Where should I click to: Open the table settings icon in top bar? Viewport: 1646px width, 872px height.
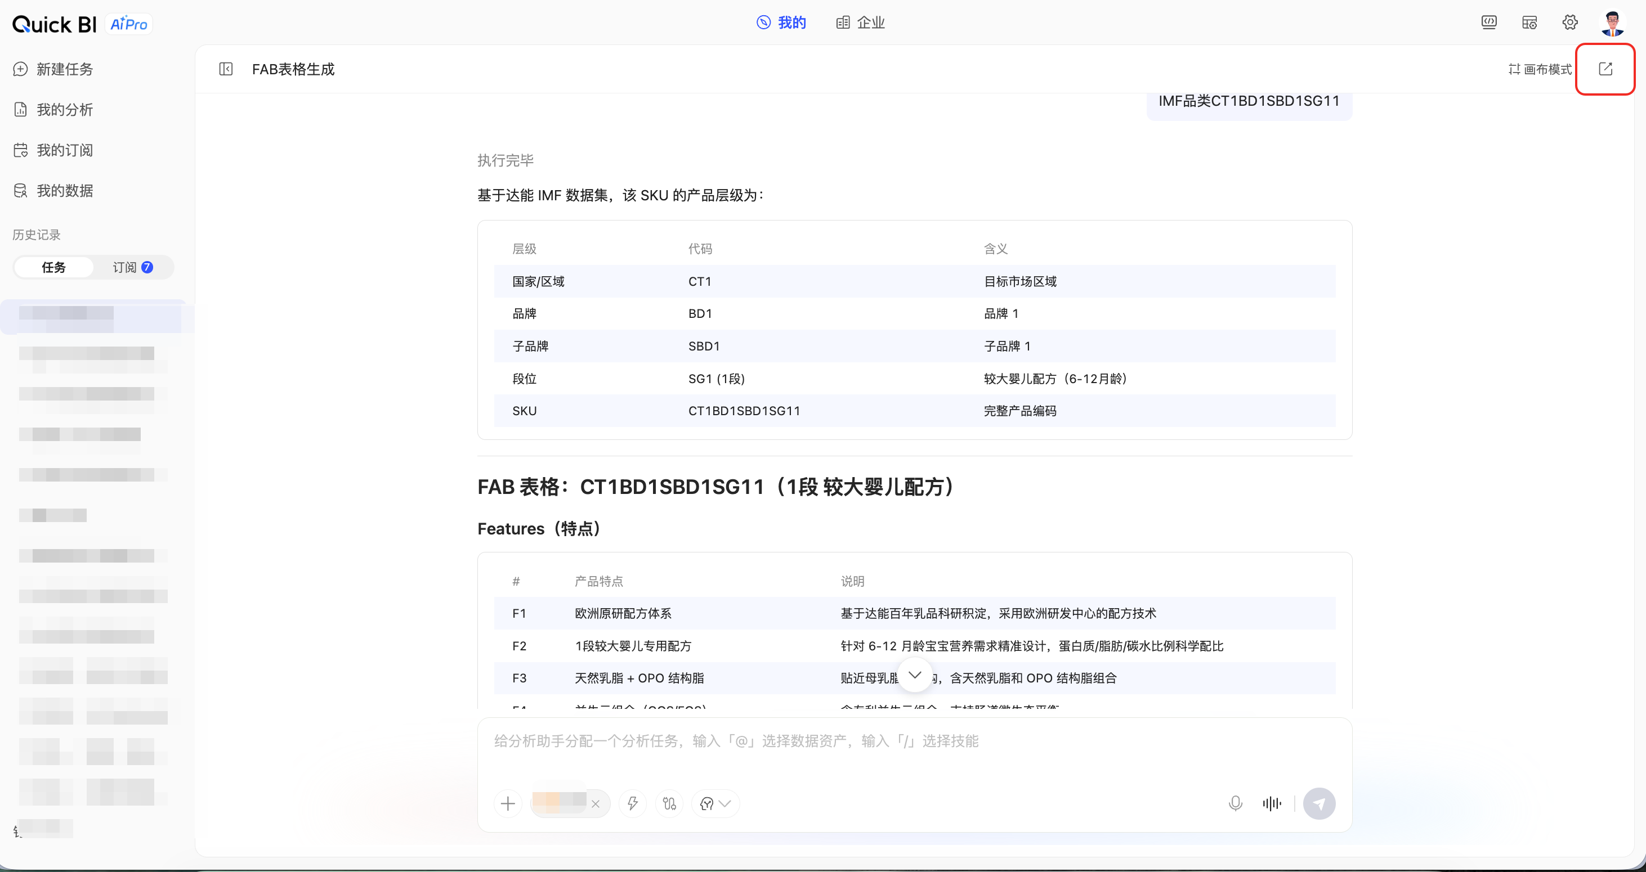tap(1529, 23)
